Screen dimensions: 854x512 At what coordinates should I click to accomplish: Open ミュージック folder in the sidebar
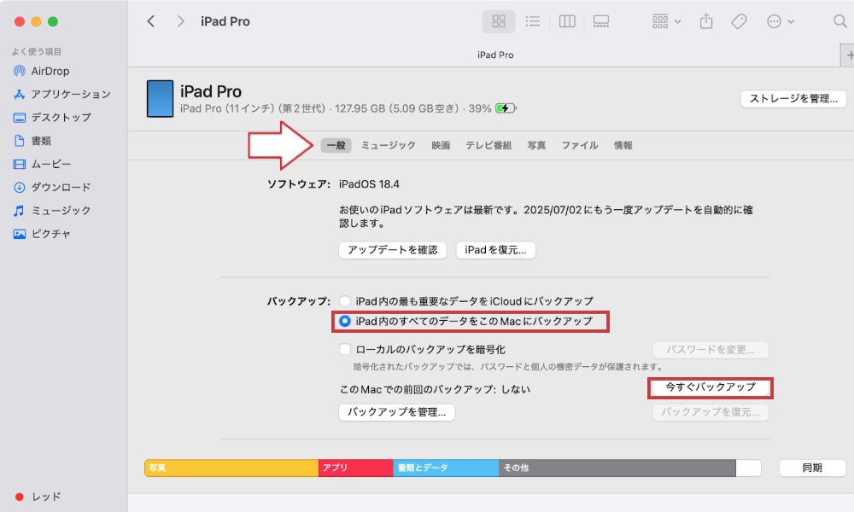52,210
